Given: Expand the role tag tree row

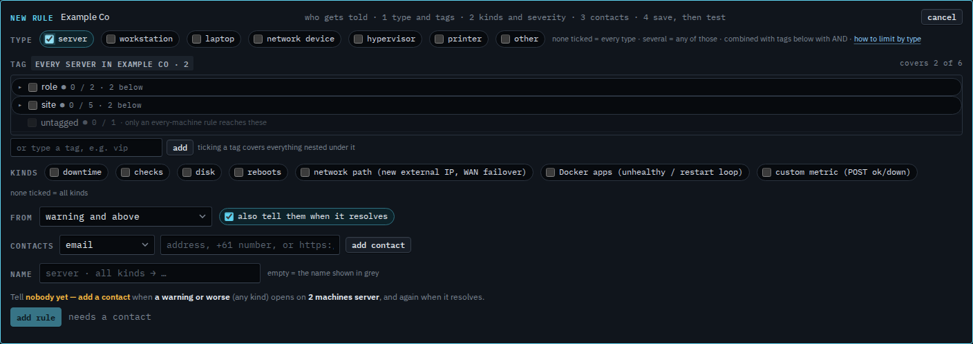Looking at the screenshot, I should click(x=20, y=87).
